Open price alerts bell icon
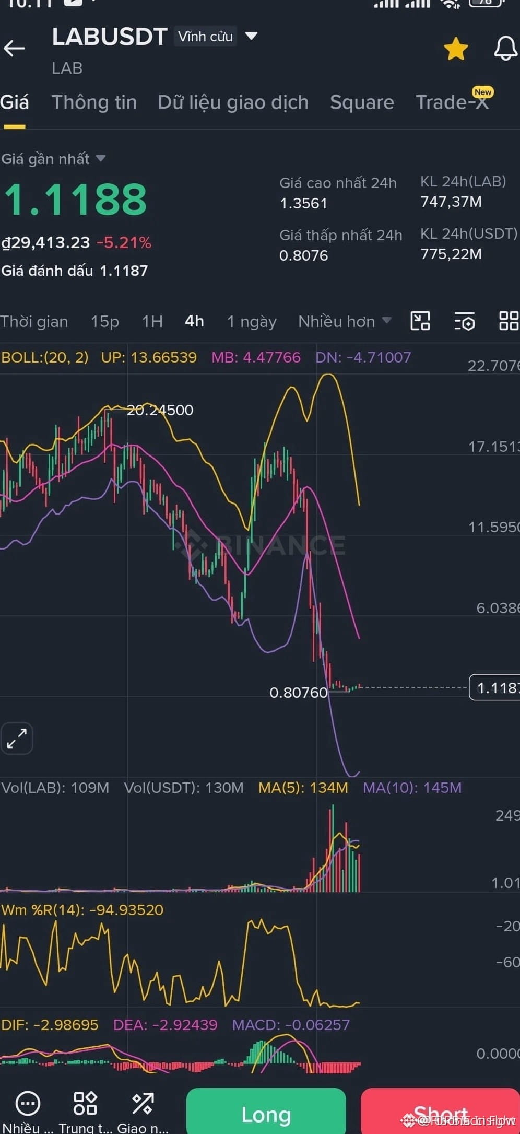This screenshot has width=520, height=1134. click(505, 49)
